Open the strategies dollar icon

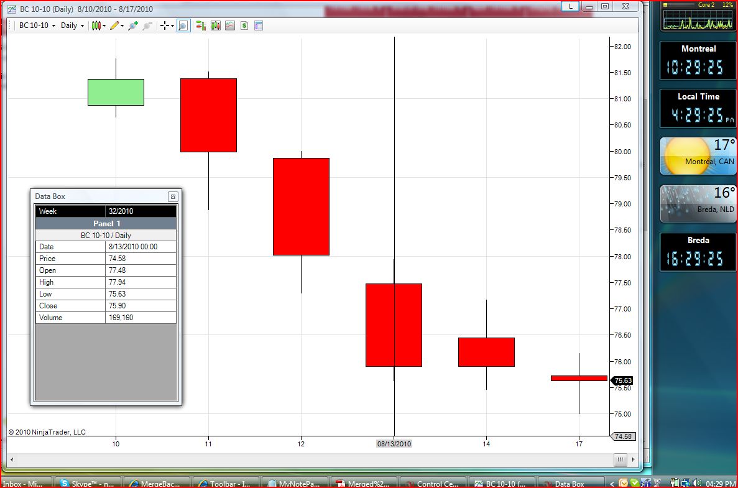(244, 25)
